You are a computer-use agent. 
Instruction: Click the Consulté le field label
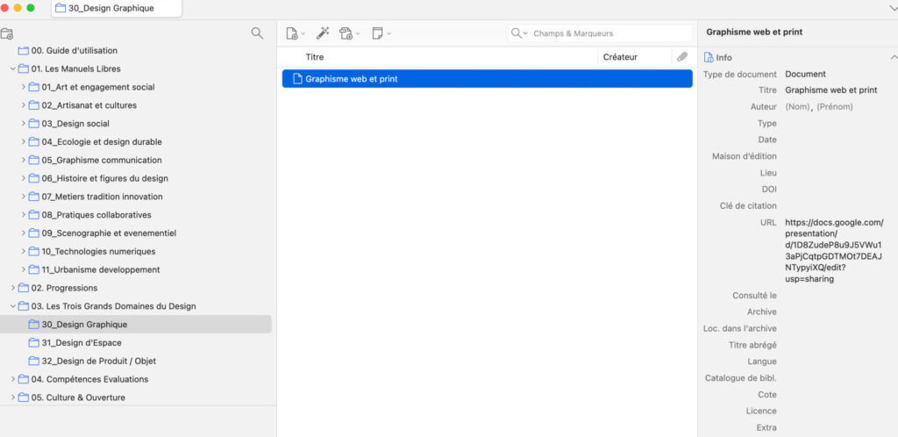click(x=755, y=296)
